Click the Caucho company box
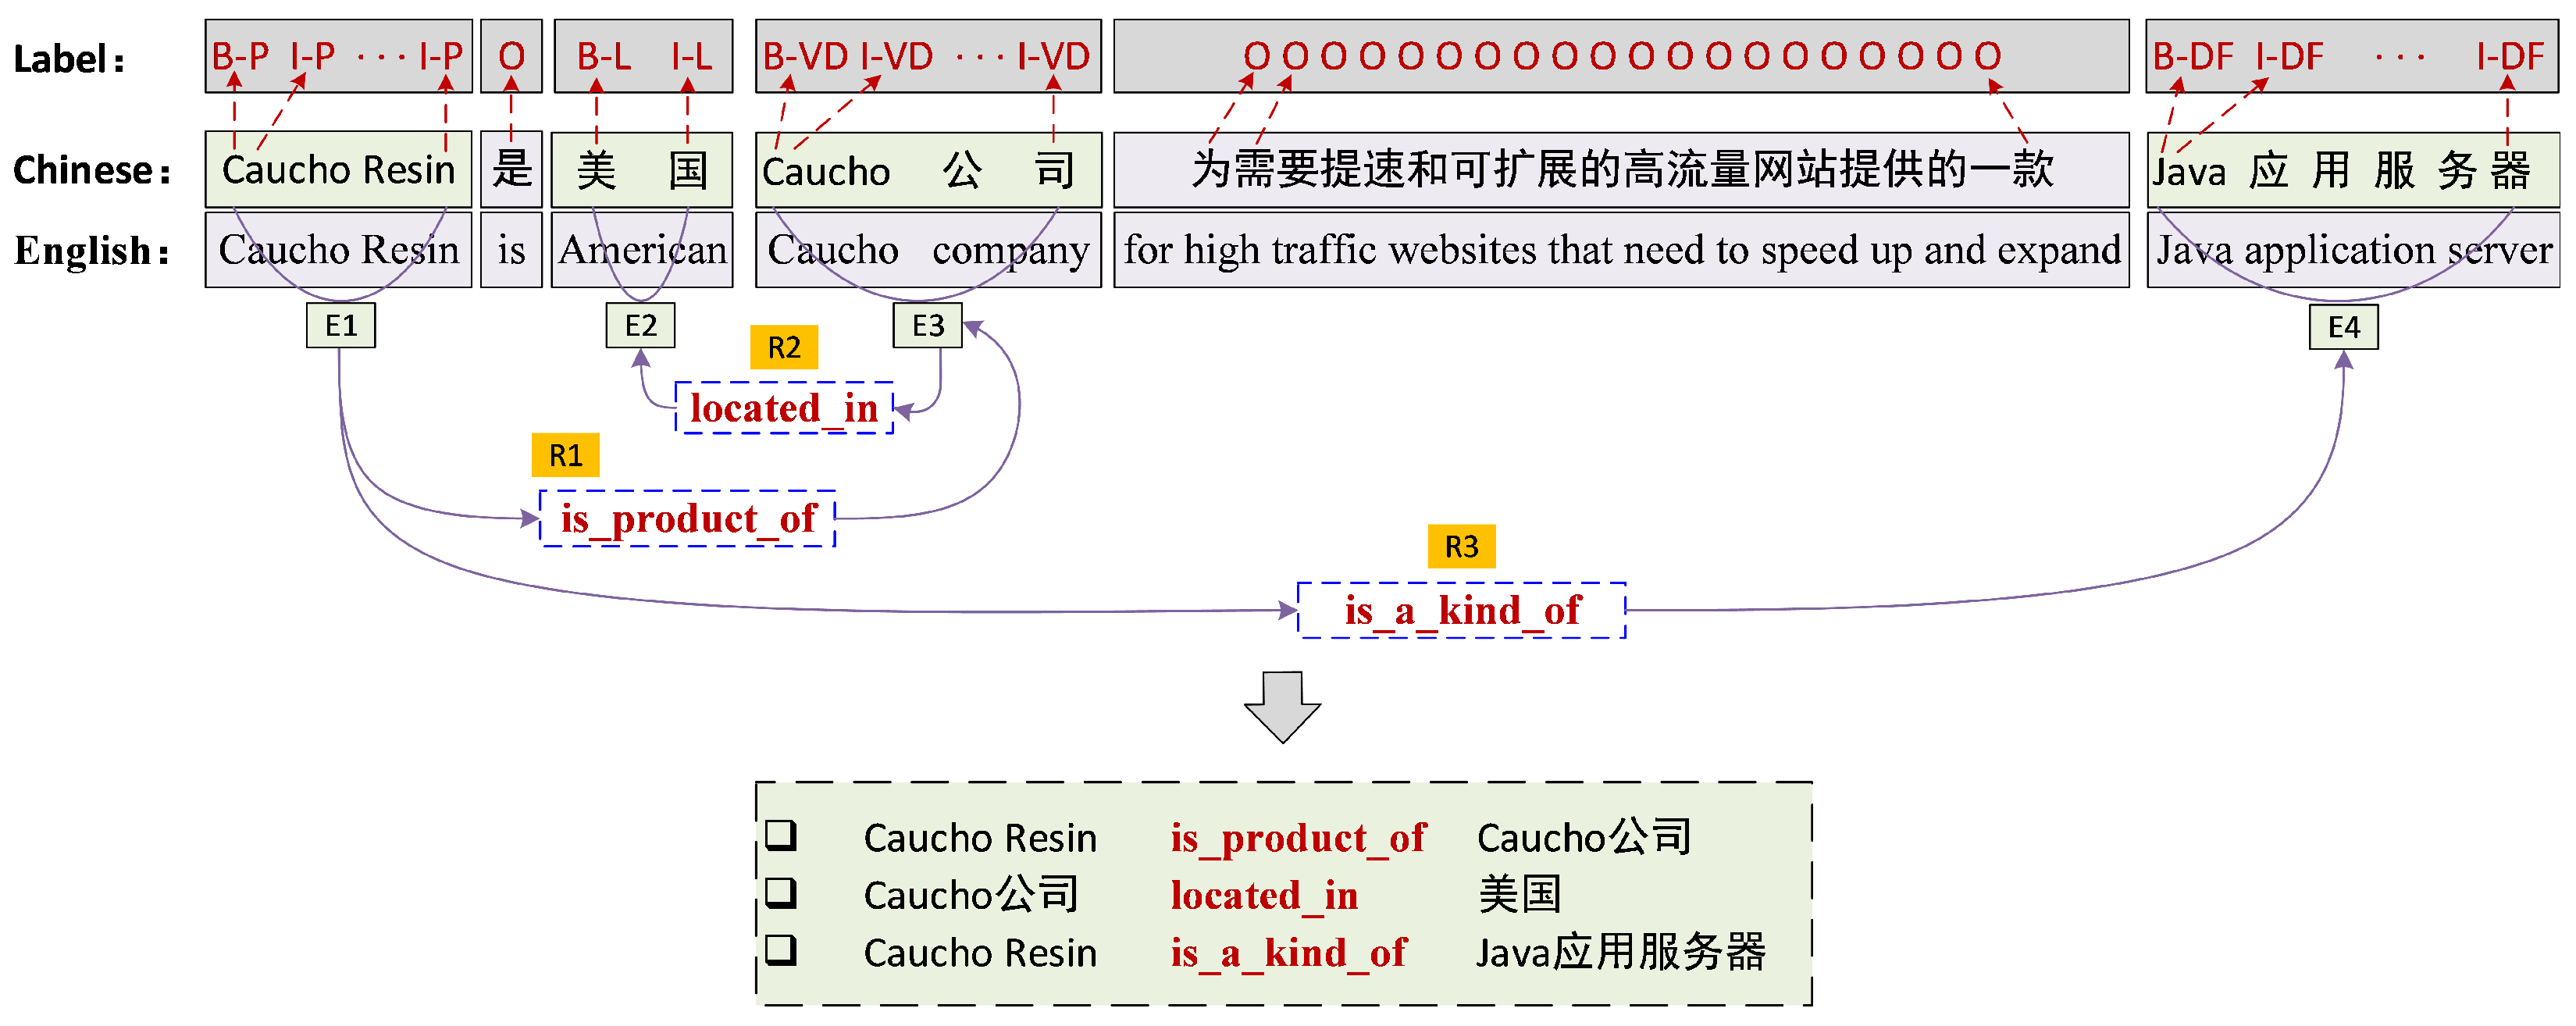2576x1026 pixels. coord(928,249)
